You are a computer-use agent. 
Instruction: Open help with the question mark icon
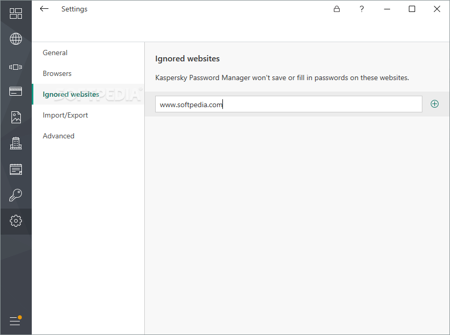(361, 9)
